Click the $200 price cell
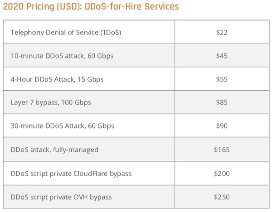 (222, 173)
